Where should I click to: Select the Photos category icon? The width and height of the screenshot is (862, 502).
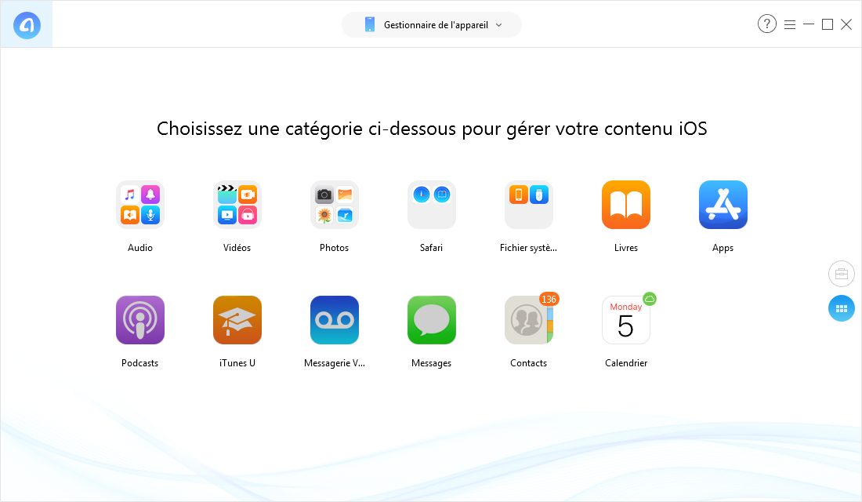pos(335,205)
